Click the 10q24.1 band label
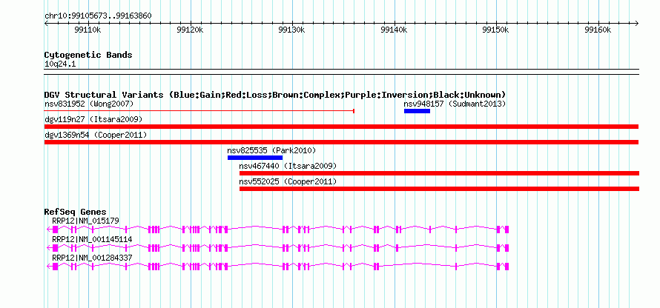 [60, 64]
